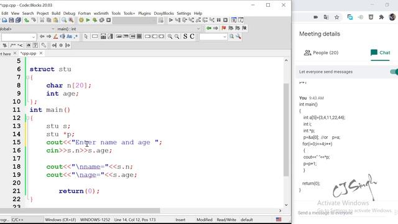398x224 pixels.
Task: Click the editor scroll down arrow
Action: tap(286, 205)
